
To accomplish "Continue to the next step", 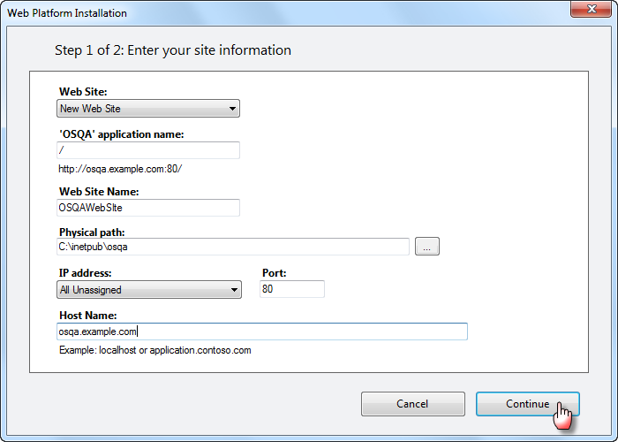I will tap(528, 404).
